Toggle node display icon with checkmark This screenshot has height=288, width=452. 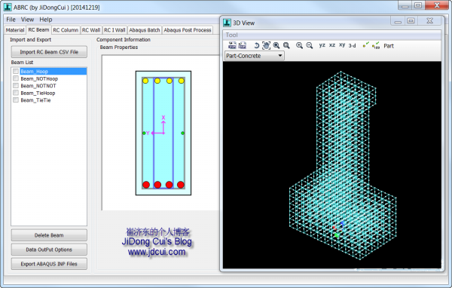click(x=366, y=45)
